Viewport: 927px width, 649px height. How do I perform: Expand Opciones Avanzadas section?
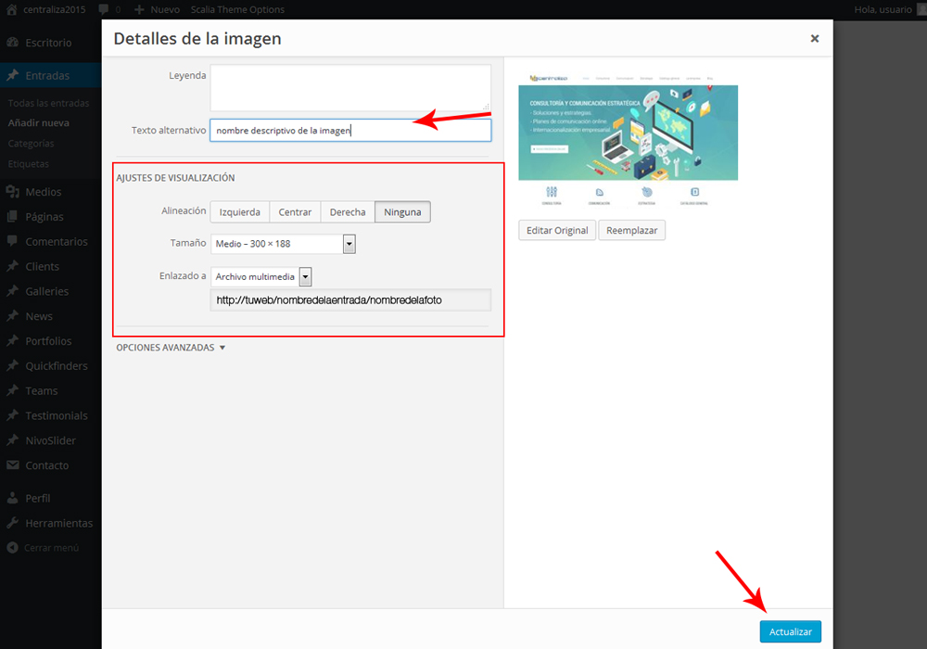[171, 348]
